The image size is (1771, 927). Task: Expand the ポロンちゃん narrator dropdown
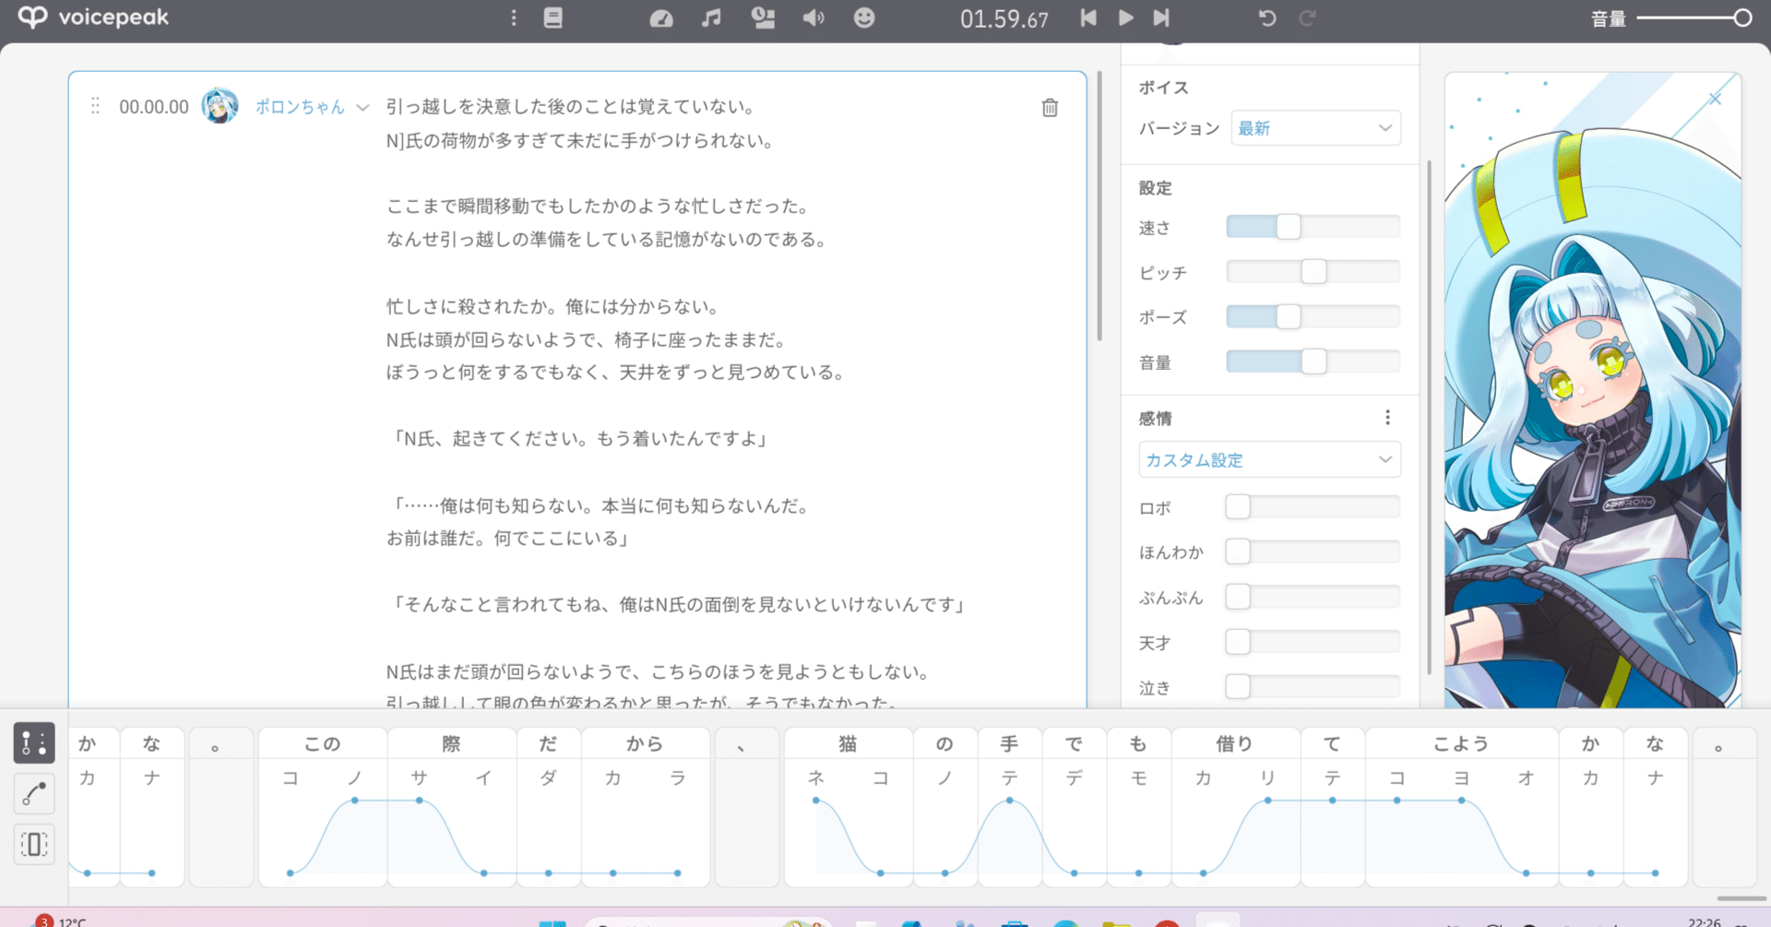[x=363, y=108]
